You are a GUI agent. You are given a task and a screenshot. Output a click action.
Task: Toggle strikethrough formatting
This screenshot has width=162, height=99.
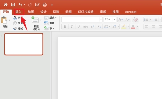[x=85, y=27]
